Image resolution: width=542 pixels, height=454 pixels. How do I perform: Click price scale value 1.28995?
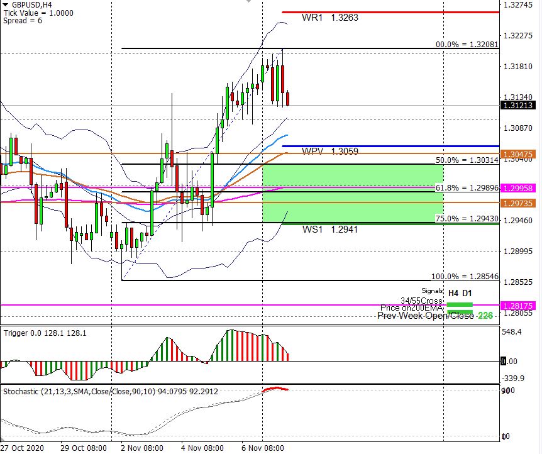518,251
